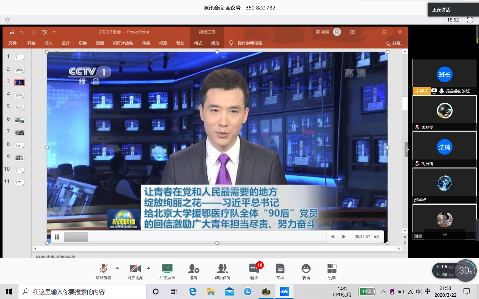Open the video 格式 Format tab
The height and width of the screenshot is (299, 479).
(x=198, y=43)
